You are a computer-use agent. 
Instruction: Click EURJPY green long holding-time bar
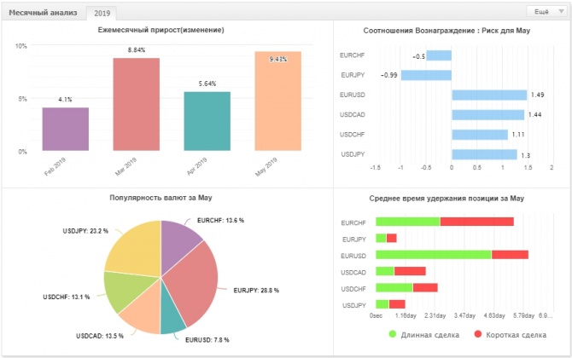(x=381, y=238)
